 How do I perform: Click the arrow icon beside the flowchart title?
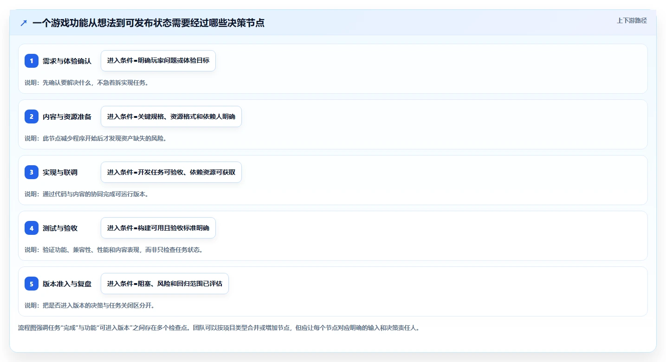pos(24,23)
